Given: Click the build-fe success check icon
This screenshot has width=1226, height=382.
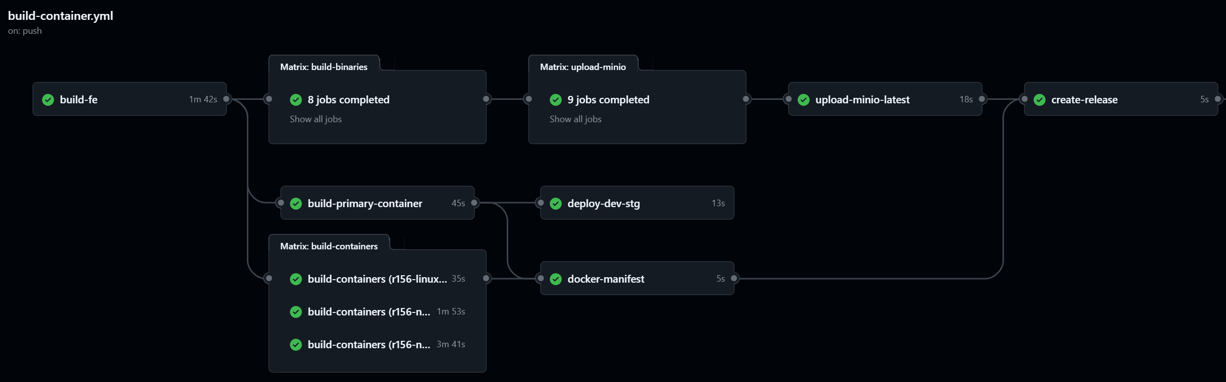Looking at the screenshot, I should coord(48,100).
